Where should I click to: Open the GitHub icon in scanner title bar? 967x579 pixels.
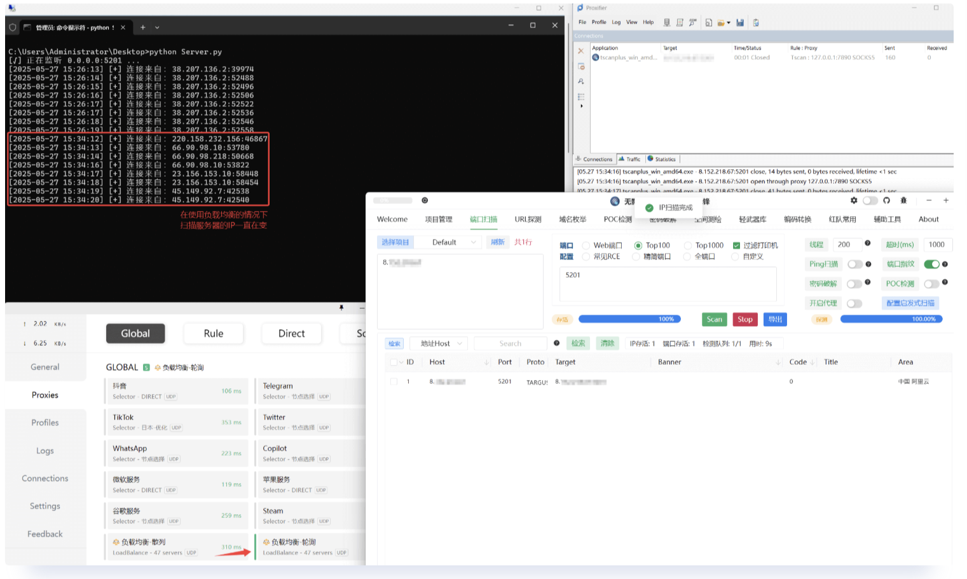click(x=886, y=200)
